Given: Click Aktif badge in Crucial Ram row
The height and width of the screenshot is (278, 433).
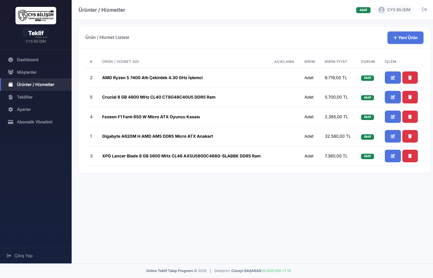Looking at the screenshot, I should click(x=367, y=97).
